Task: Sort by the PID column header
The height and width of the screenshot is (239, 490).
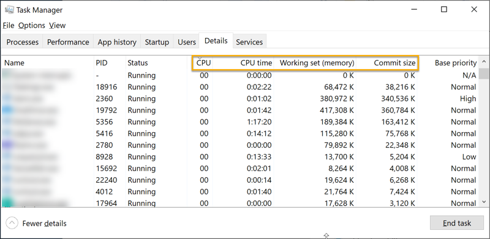Action: pos(110,63)
